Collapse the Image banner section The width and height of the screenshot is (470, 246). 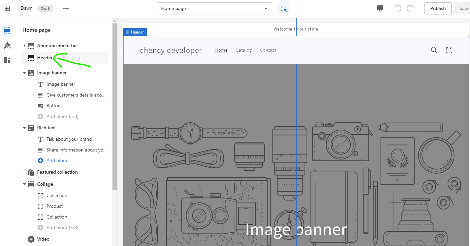pyautogui.click(x=24, y=73)
